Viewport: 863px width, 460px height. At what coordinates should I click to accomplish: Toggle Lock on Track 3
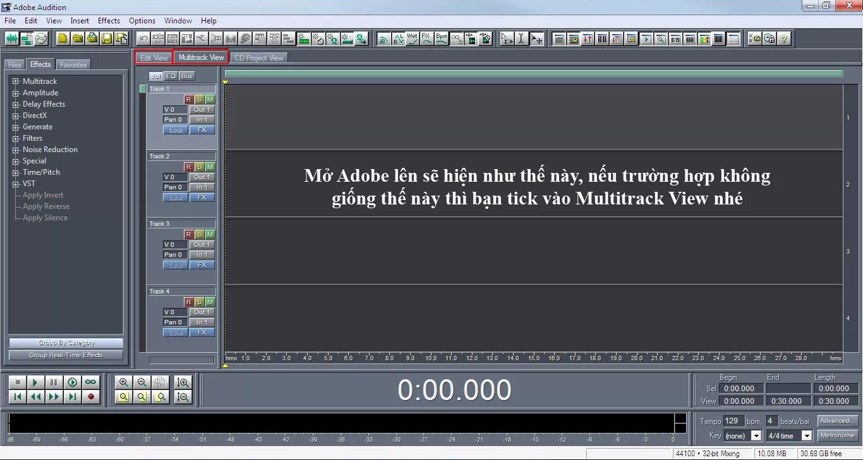(x=176, y=265)
